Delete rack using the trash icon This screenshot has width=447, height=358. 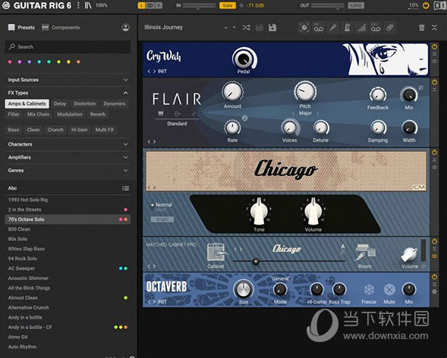coord(421,27)
